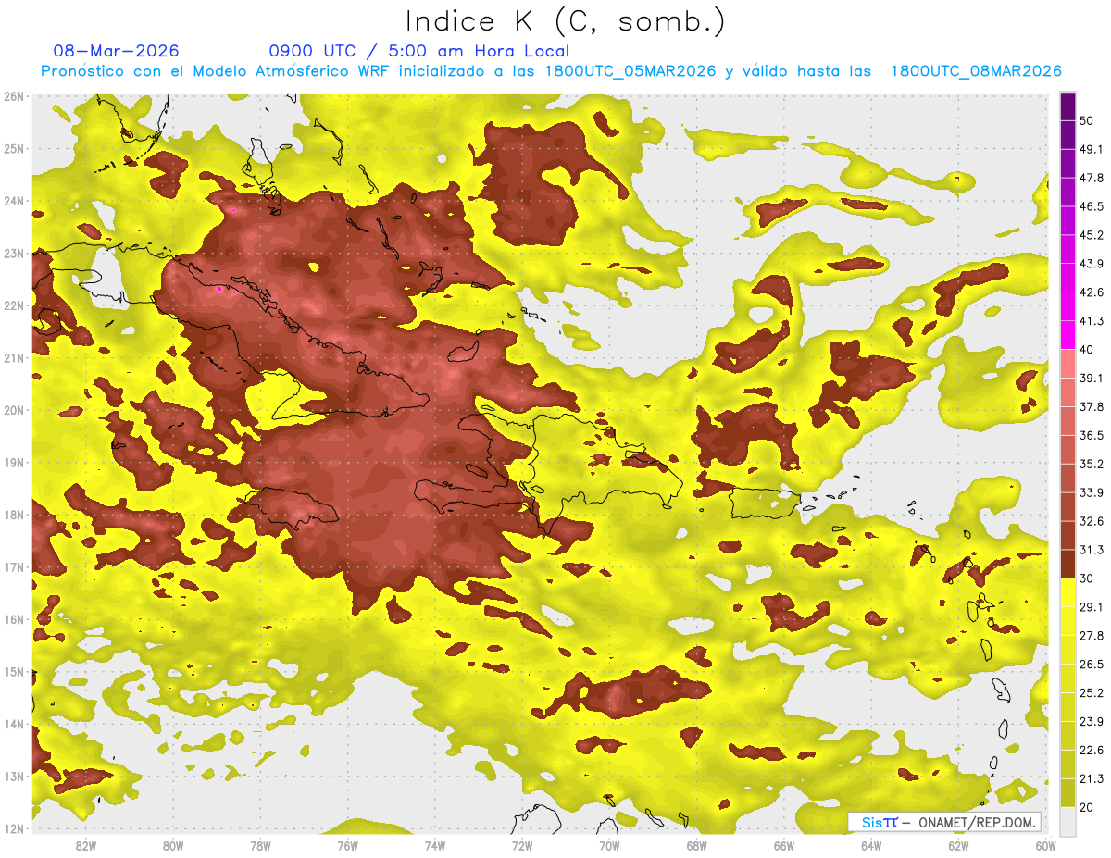The height and width of the screenshot is (858, 1111).
Task: Click the color scale label '32.6'
Action: (x=1091, y=521)
